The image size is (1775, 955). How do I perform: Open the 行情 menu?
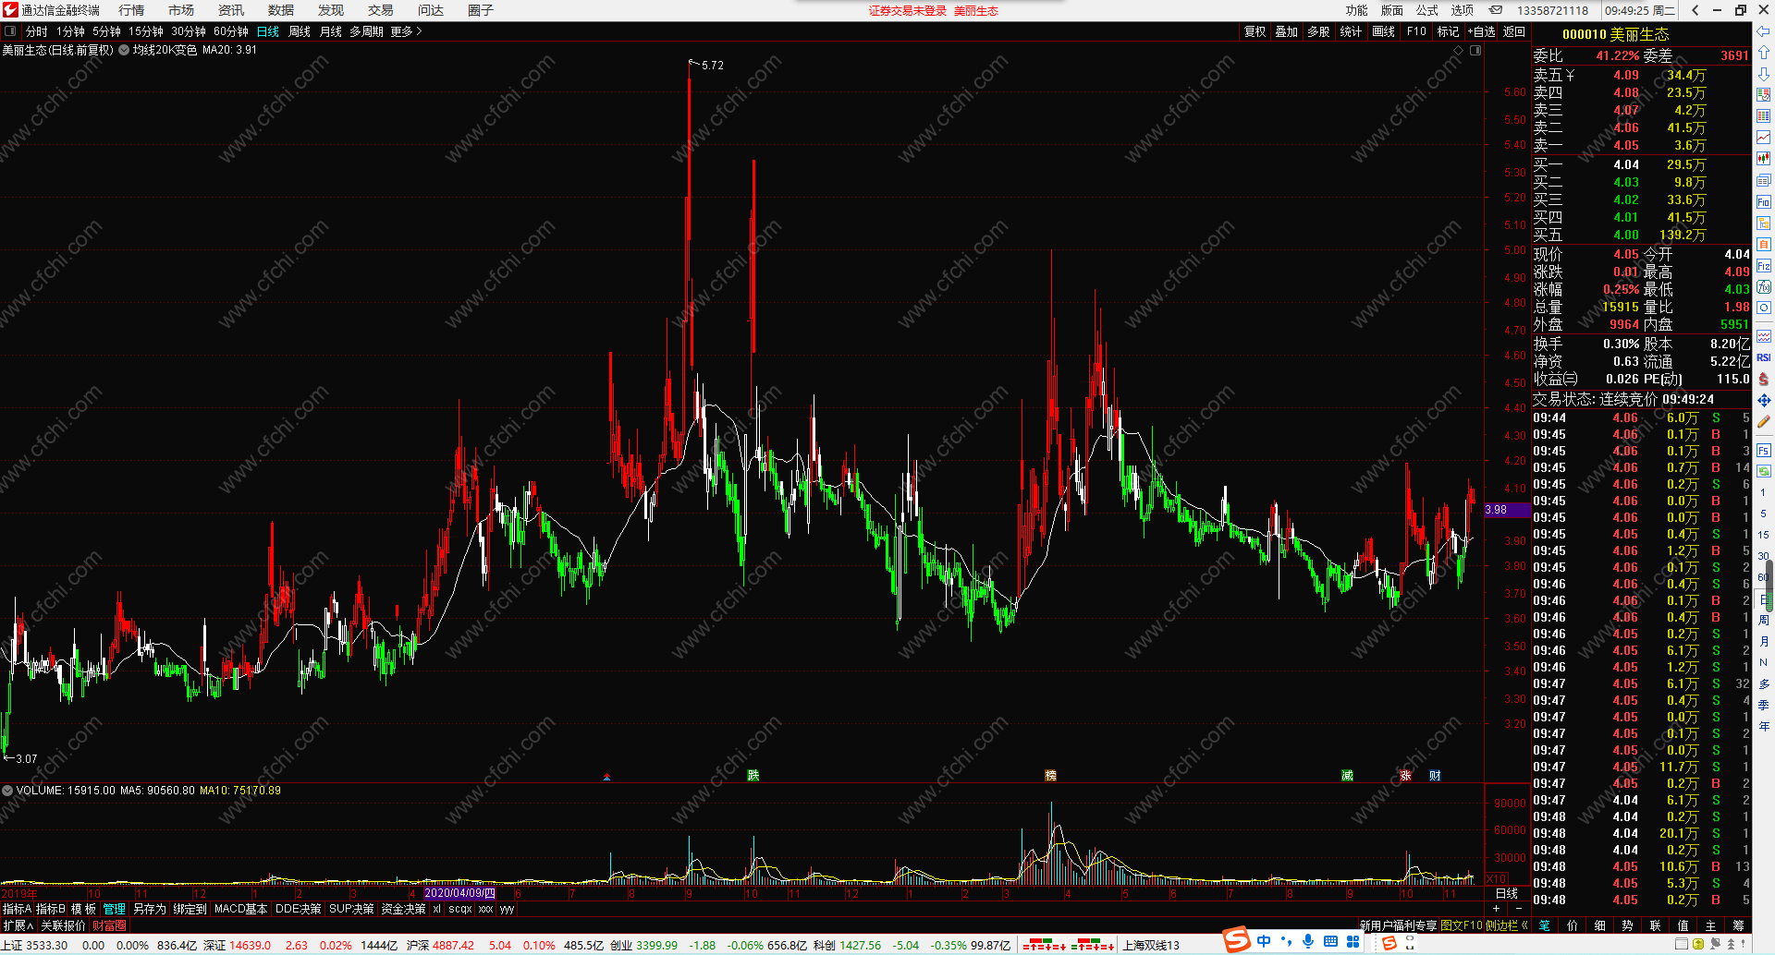click(x=131, y=10)
